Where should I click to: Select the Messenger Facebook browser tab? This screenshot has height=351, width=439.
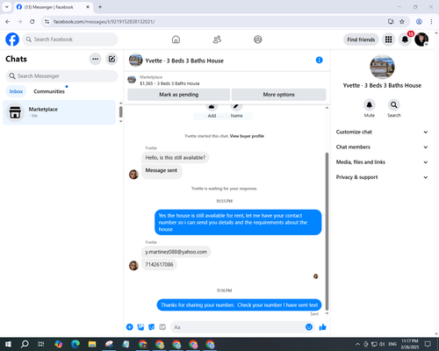[x=53, y=7]
